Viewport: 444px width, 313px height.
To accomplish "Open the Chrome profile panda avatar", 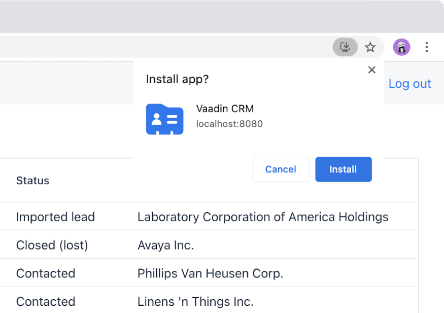I will pos(401,47).
